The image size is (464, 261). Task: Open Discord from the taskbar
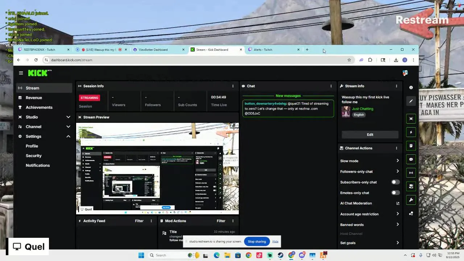302,255
